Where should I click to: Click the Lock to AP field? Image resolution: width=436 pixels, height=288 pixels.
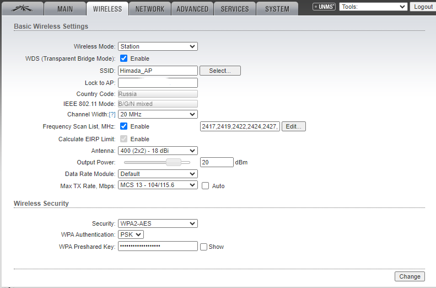click(x=158, y=83)
